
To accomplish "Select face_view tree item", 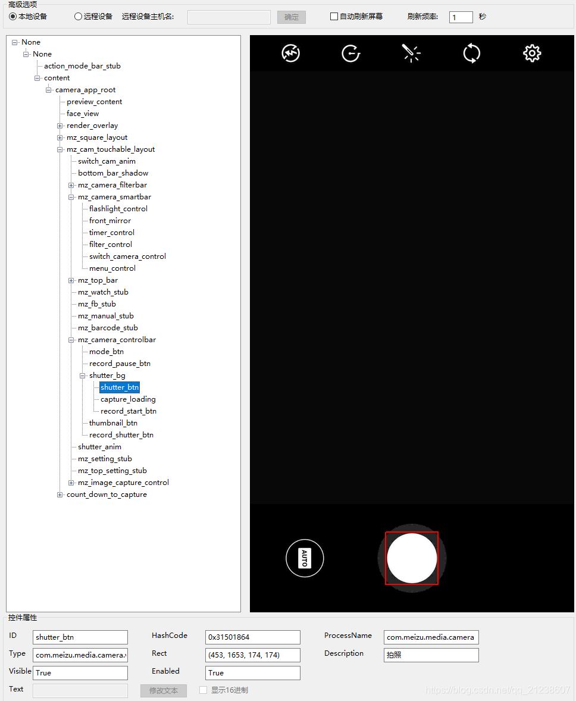I will (x=83, y=114).
